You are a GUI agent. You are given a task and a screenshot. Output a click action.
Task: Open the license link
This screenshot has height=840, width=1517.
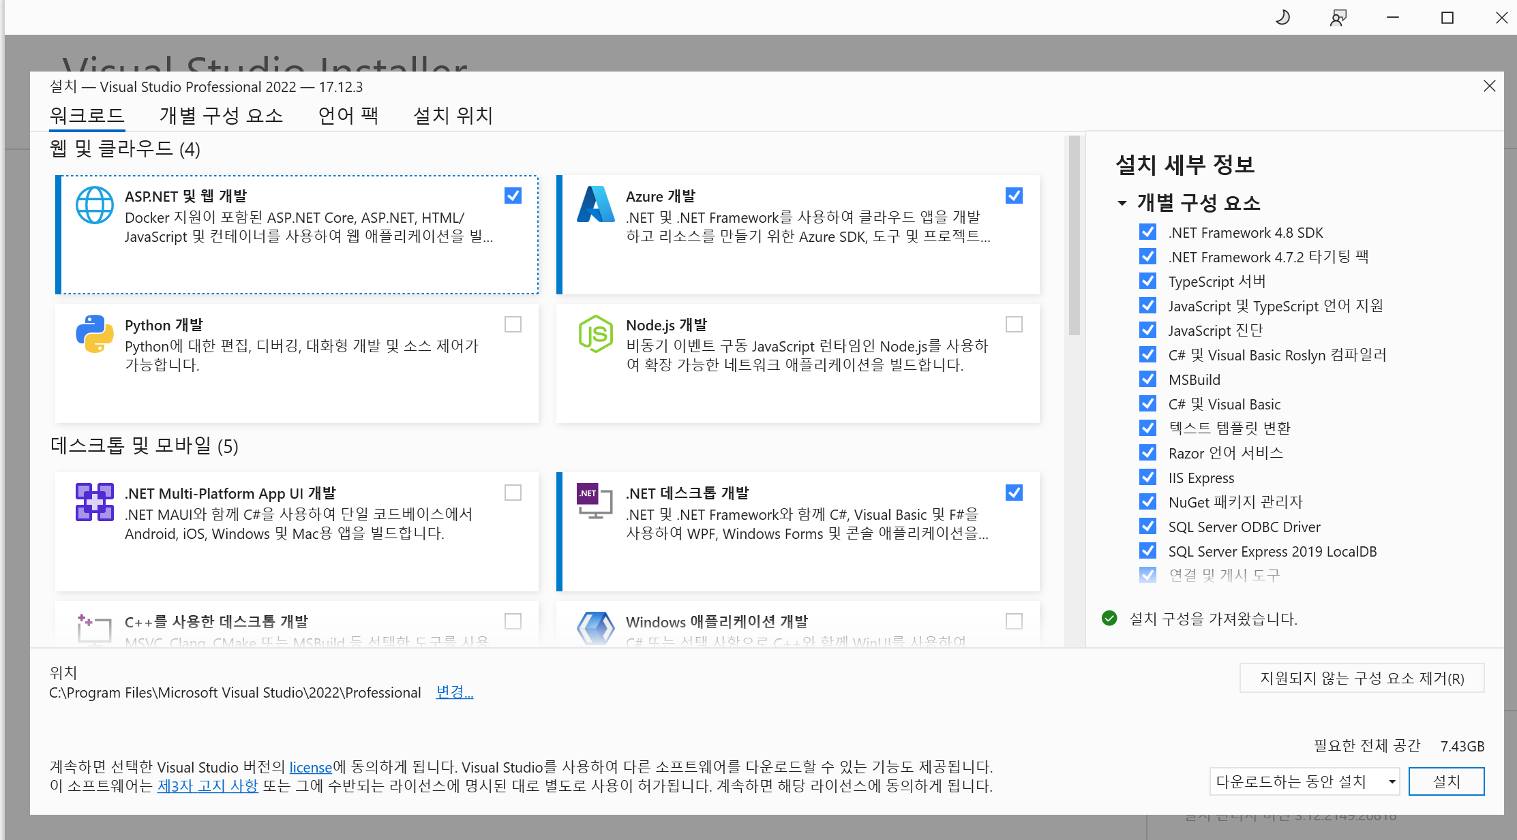[x=310, y=767]
